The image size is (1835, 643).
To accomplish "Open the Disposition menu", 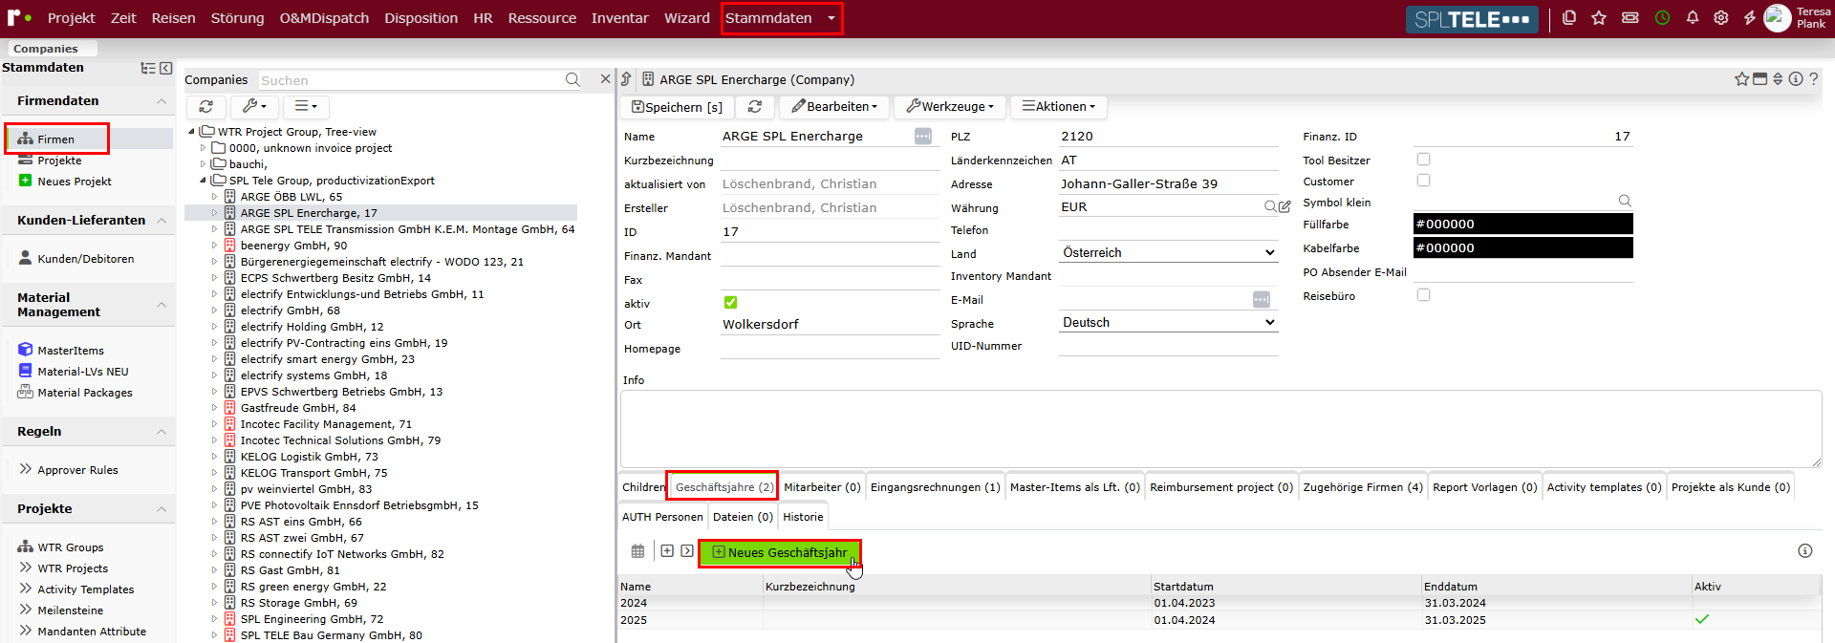I will click(x=421, y=18).
